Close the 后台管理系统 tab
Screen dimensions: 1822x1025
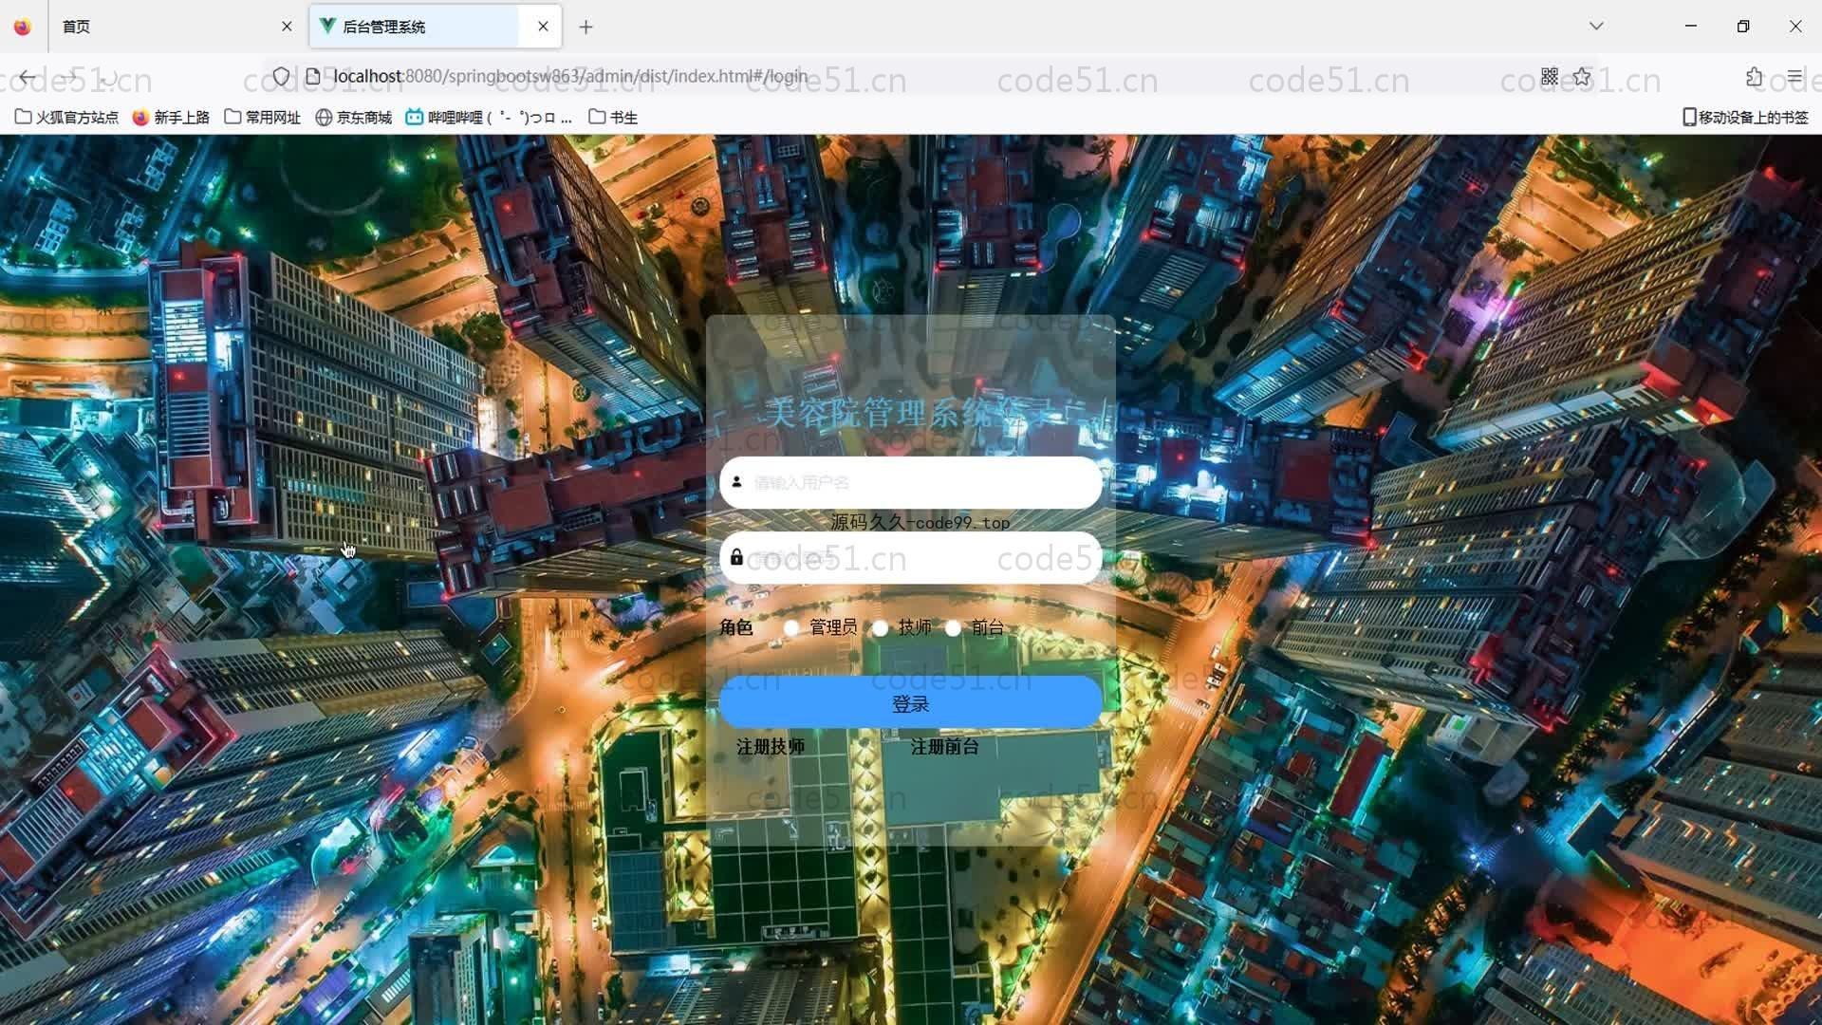pos(543,27)
